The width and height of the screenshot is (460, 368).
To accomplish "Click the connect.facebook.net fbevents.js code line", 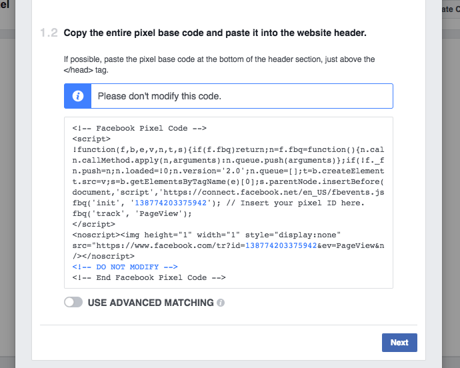I will coord(228,192).
